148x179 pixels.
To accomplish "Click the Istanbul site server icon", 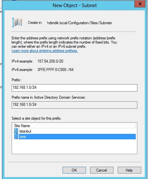I will 16,131.
